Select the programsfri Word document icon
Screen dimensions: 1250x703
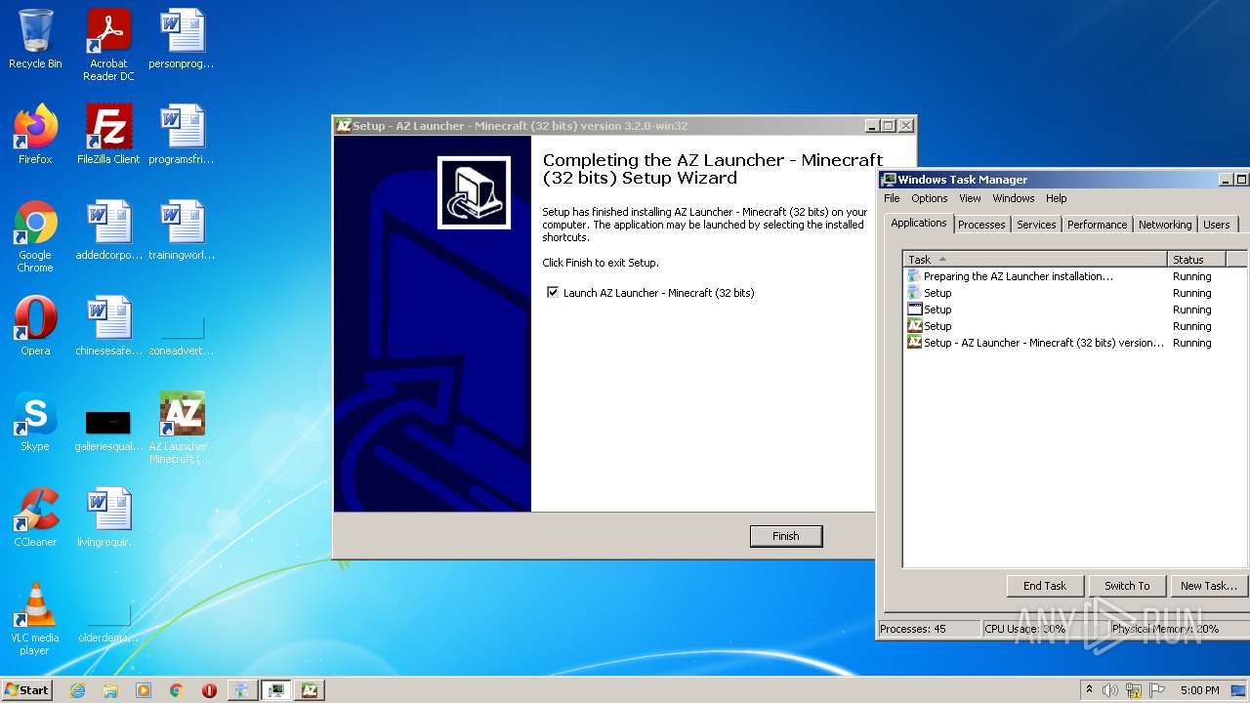click(182, 135)
